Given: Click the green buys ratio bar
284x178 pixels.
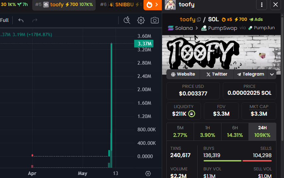Looking at the screenshot, I should click(223, 161).
